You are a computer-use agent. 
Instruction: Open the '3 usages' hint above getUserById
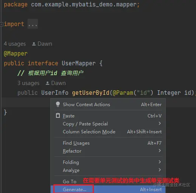[28, 83]
